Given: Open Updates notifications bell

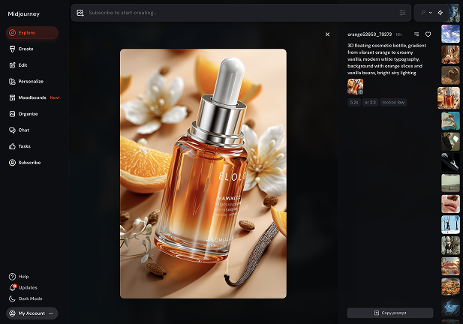Looking at the screenshot, I should [13, 287].
